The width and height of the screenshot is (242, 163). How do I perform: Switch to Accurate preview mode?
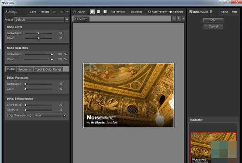(x=170, y=12)
